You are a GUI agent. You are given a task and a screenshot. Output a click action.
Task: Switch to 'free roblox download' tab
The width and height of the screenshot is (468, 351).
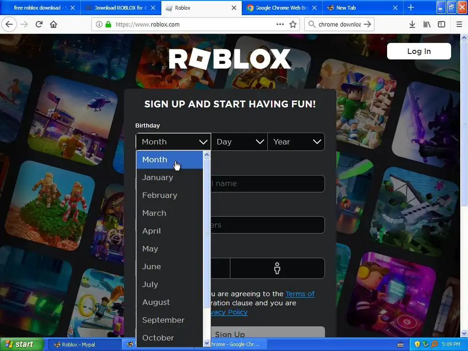tap(40, 8)
